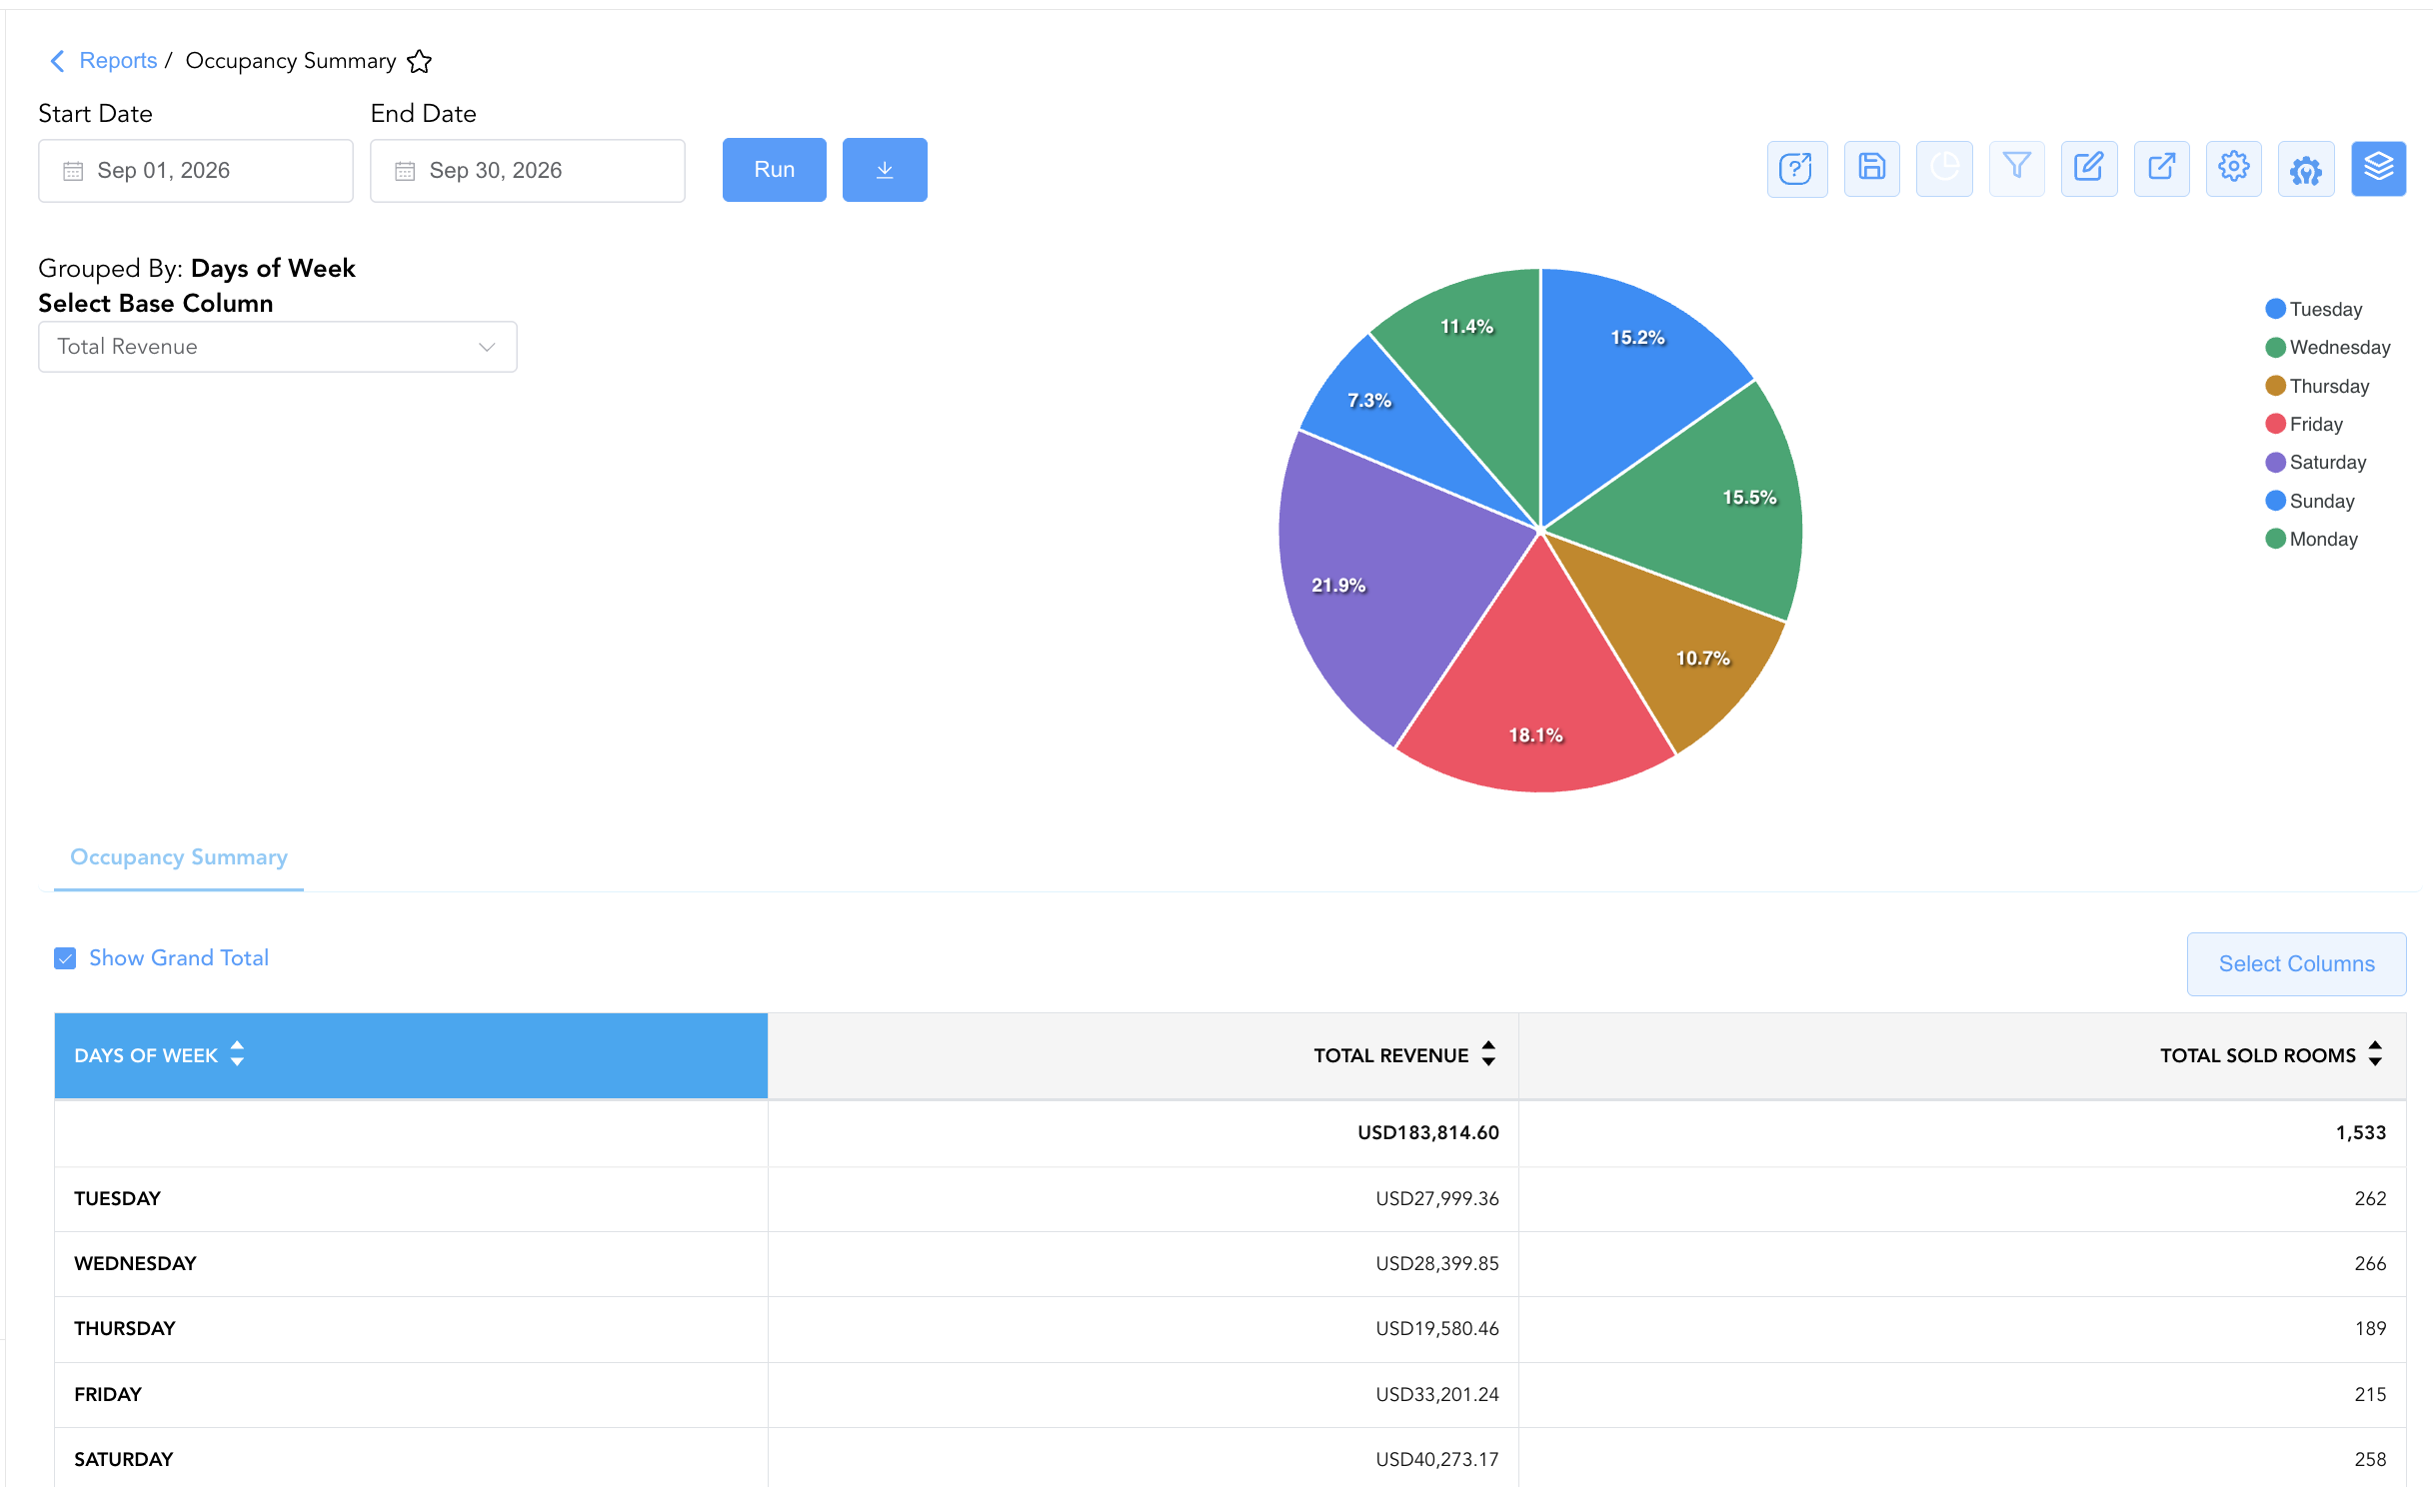
Task: Toggle the pie chart view icon
Action: click(x=1944, y=169)
